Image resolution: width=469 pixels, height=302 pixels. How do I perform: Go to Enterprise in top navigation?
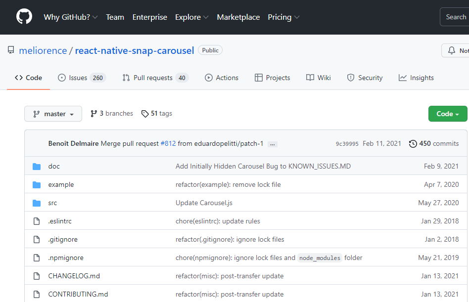point(150,17)
